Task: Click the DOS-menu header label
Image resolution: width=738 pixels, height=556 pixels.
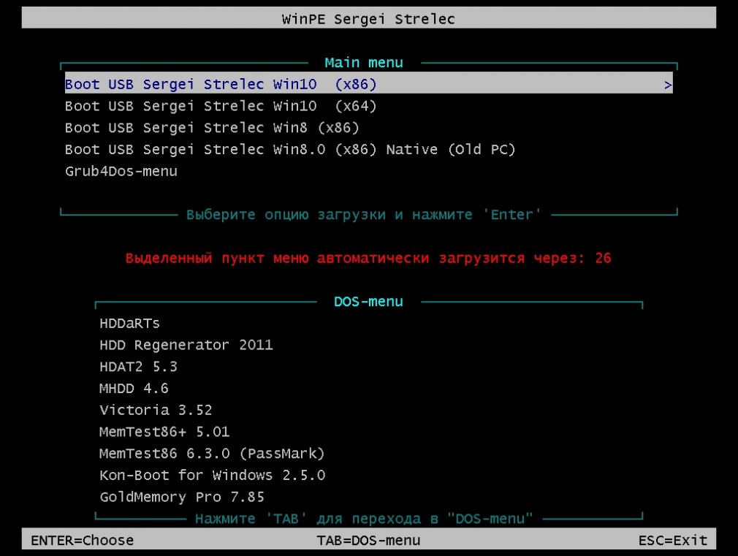Action: [368, 301]
